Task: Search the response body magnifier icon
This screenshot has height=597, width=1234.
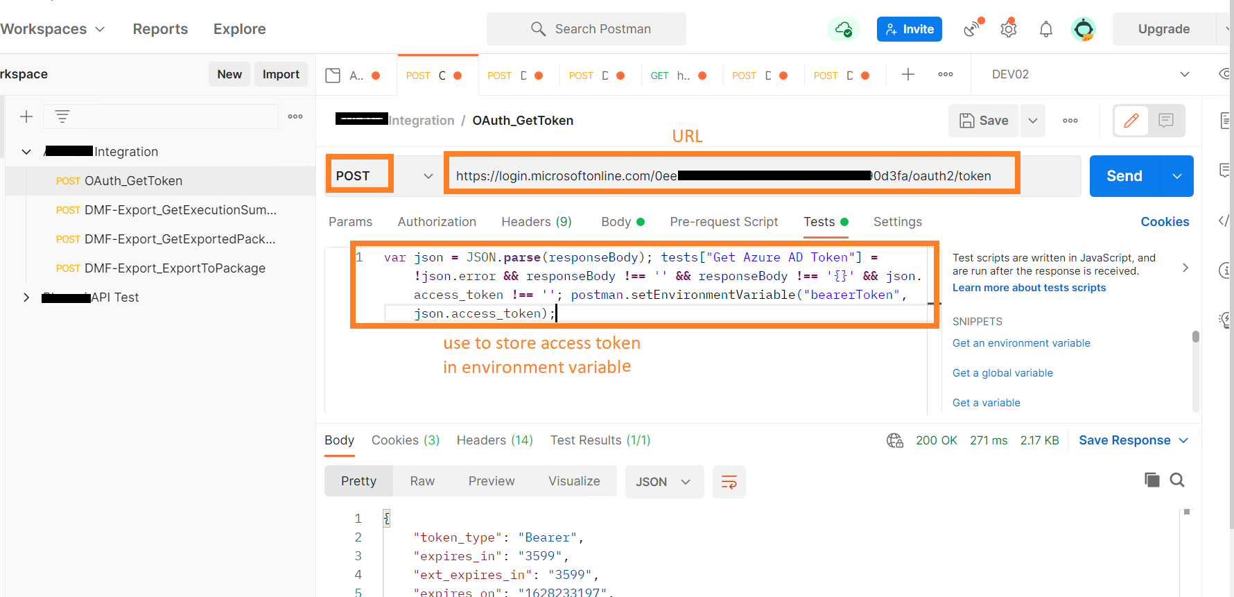Action: point(1177,480)
